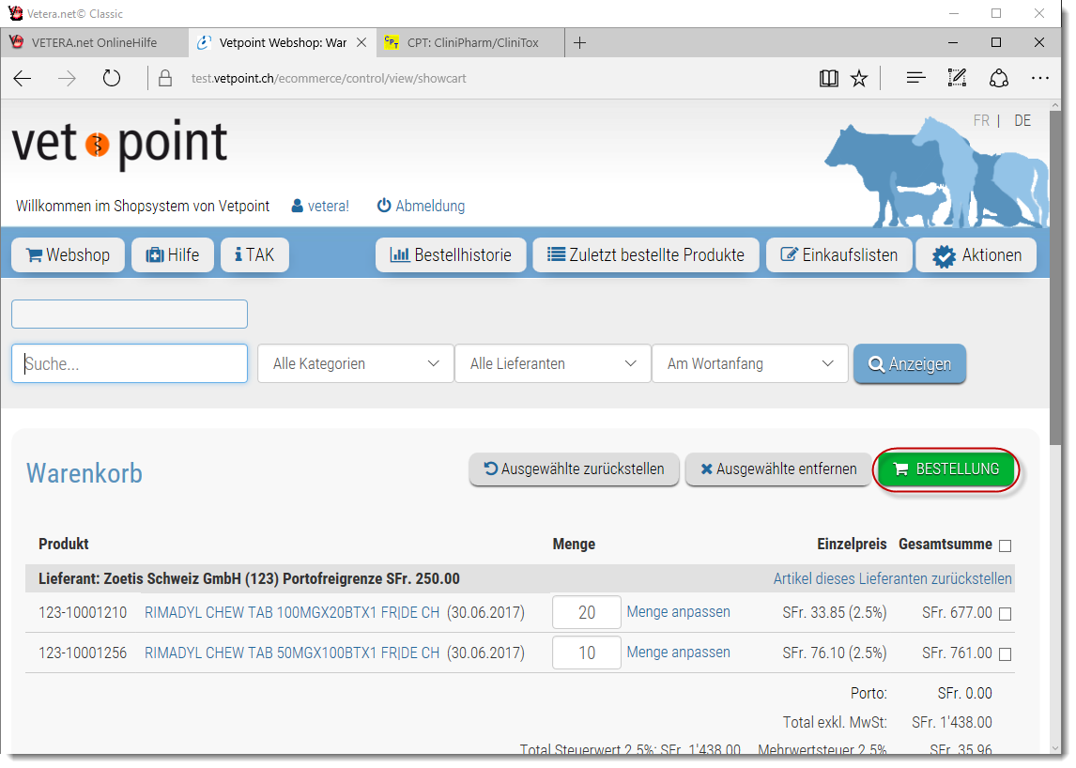Click Abmeldung logout link
This screenshot has height=768, width=1076.
(x=421, y=206)
